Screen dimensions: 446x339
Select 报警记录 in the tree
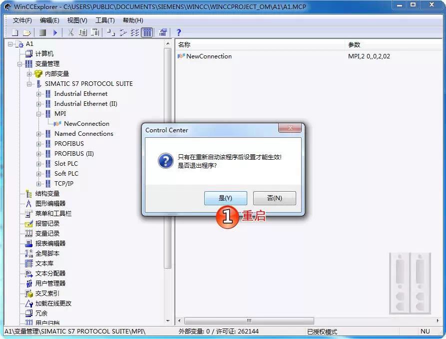(x=47, y=224)
